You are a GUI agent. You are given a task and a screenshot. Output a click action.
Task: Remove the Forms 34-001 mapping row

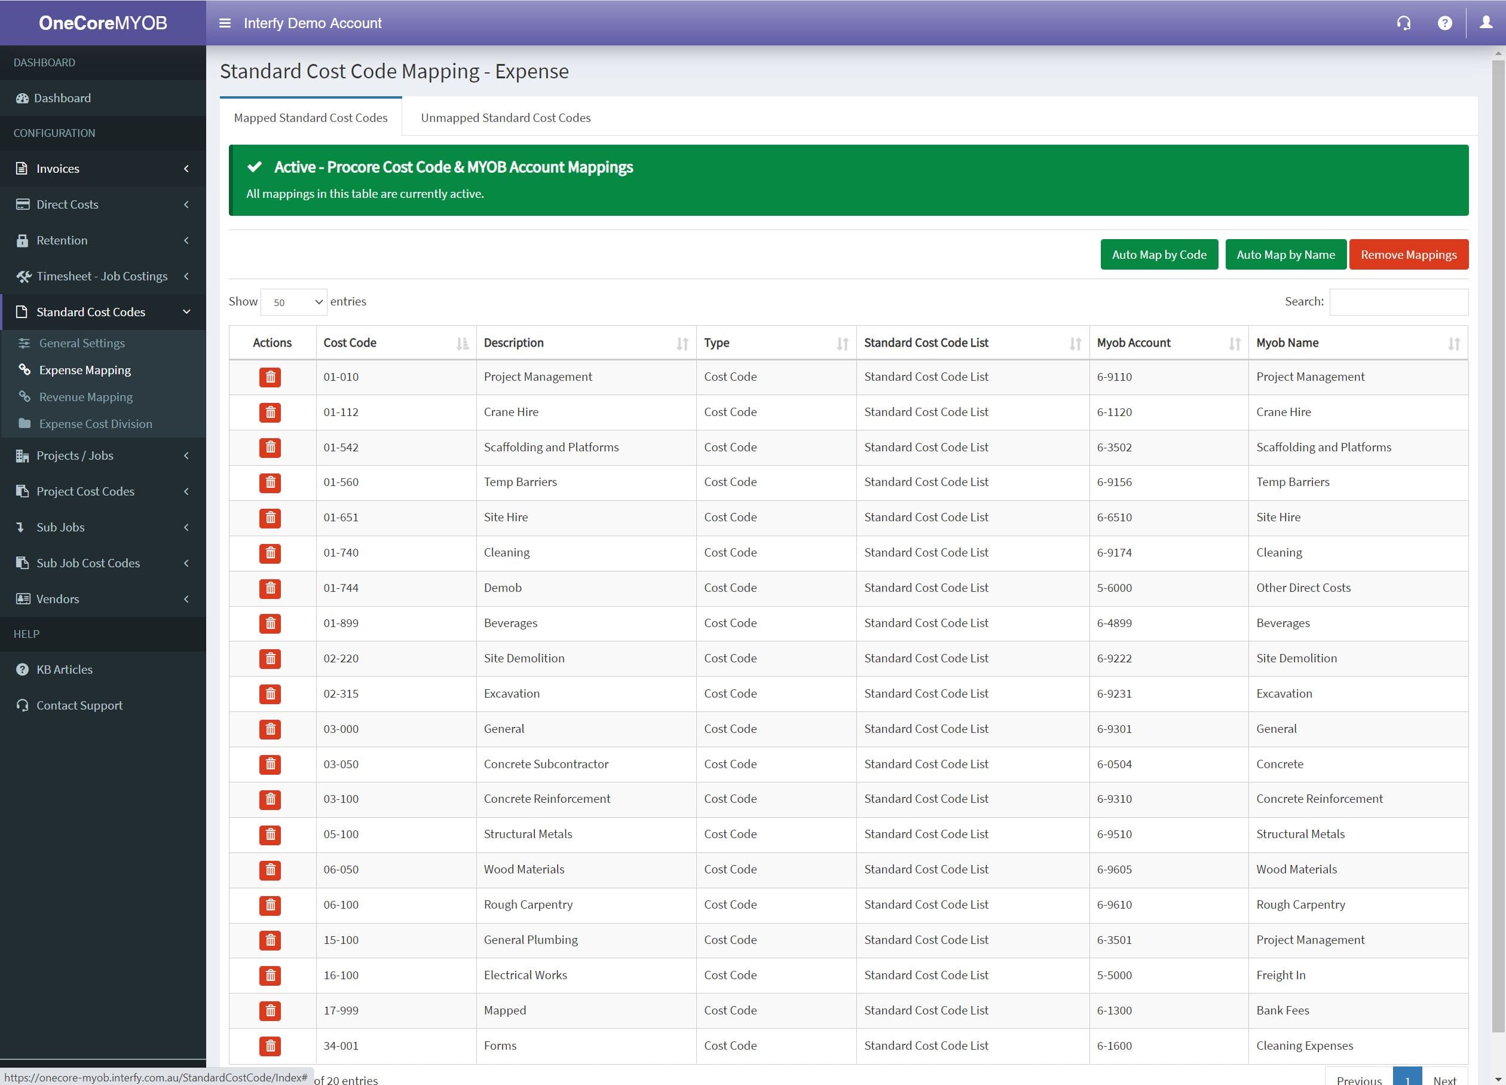pos(270,1046)
